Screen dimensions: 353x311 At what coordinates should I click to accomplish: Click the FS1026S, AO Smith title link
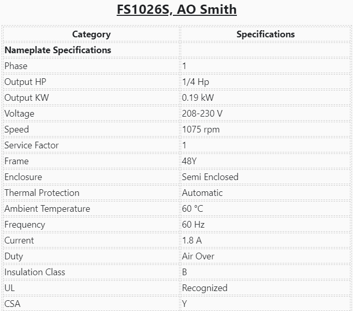[176, 10]
